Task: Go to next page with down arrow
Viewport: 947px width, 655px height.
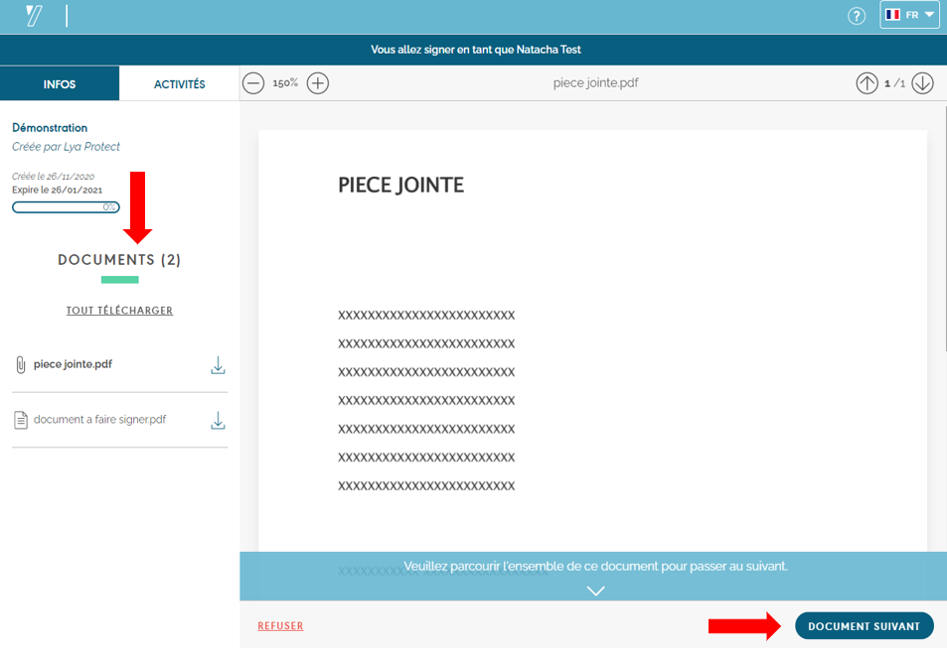Action: click(x=922, y=83)
